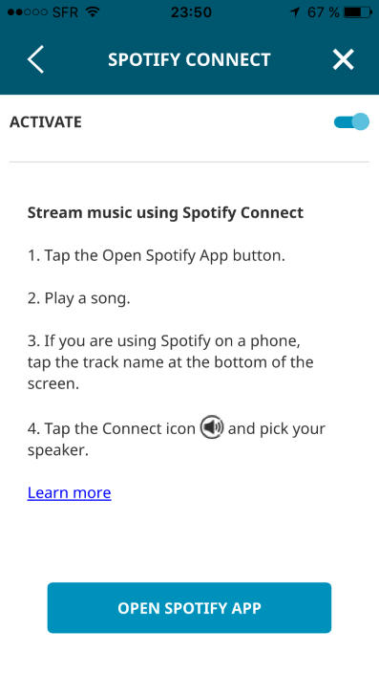
Task: Close Spotify Connect with the X icon
Action: [x=344, y=59]
